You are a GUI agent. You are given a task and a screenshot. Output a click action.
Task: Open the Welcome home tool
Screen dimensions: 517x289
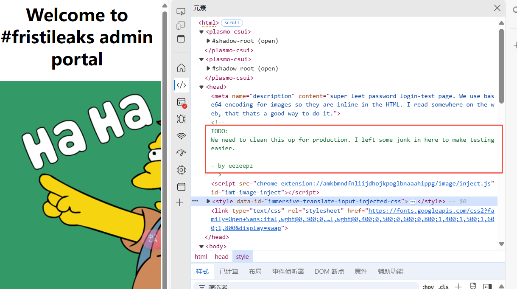pyautogui.click(x=181, y=68)
